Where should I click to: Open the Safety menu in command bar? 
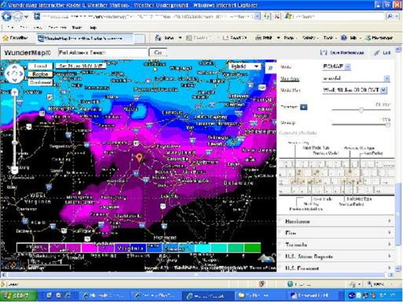[309, 38]
